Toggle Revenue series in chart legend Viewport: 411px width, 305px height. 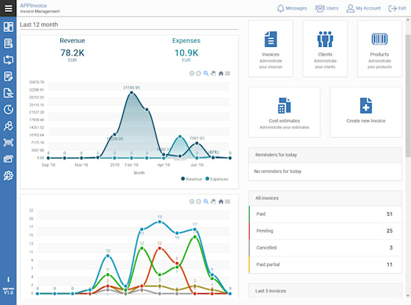point(192,179)
